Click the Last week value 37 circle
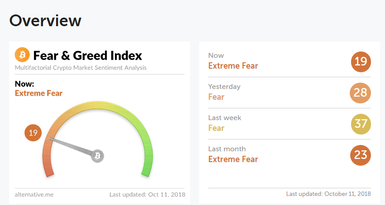 (x=361, y=124)
